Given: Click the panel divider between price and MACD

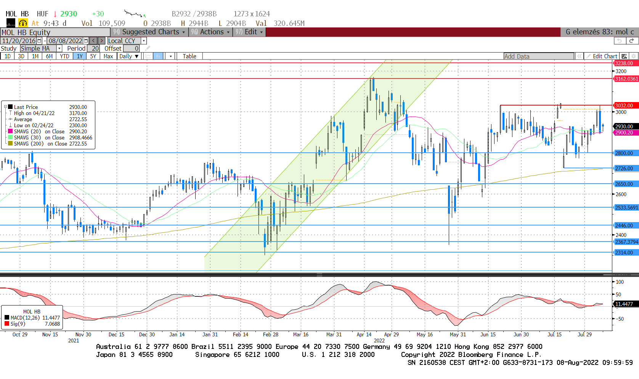Looking at the screenshot, I should (x=319, y=274).
